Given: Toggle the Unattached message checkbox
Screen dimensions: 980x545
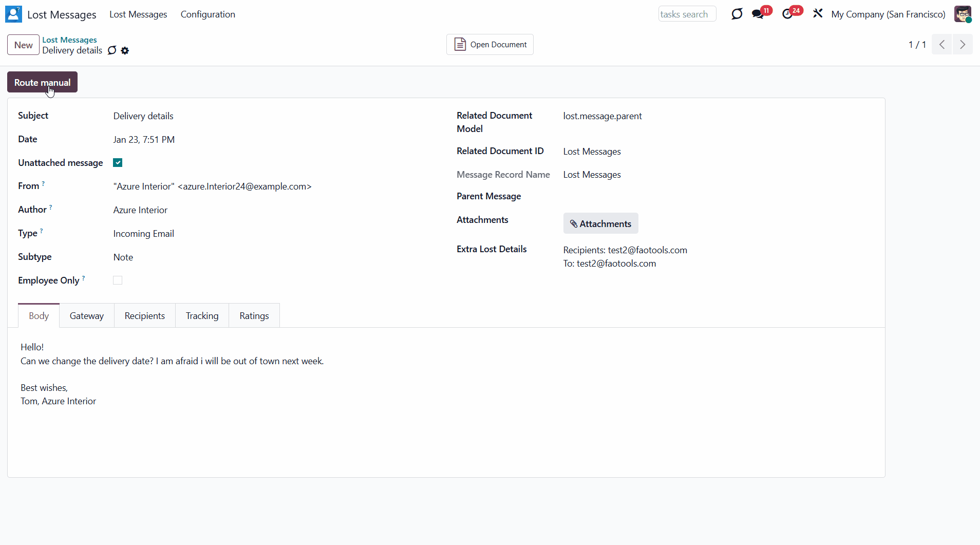Looking at the screenshot, I should point(118,163).
